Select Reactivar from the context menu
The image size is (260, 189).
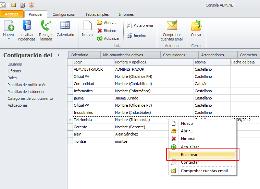[202, 155]
